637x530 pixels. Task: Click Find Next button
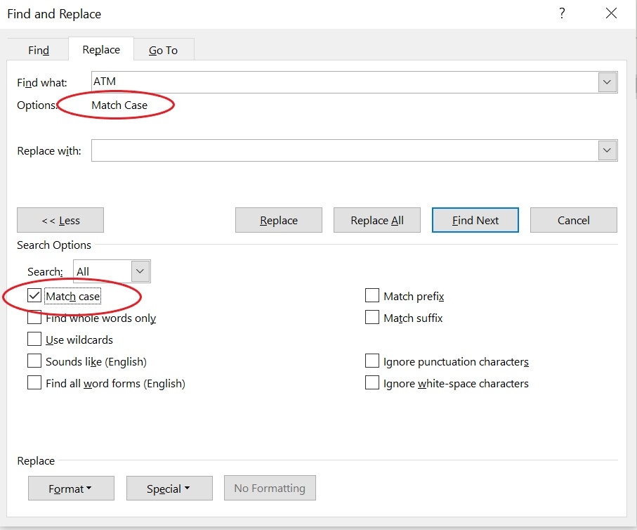(x=475, y=220)
